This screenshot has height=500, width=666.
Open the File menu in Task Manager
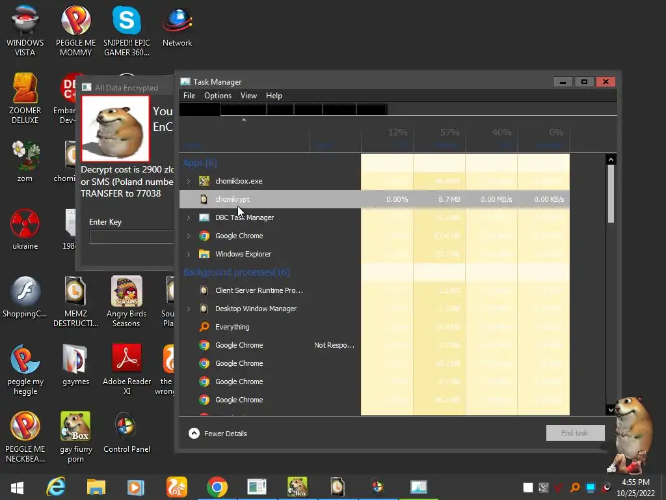(189, 96)
